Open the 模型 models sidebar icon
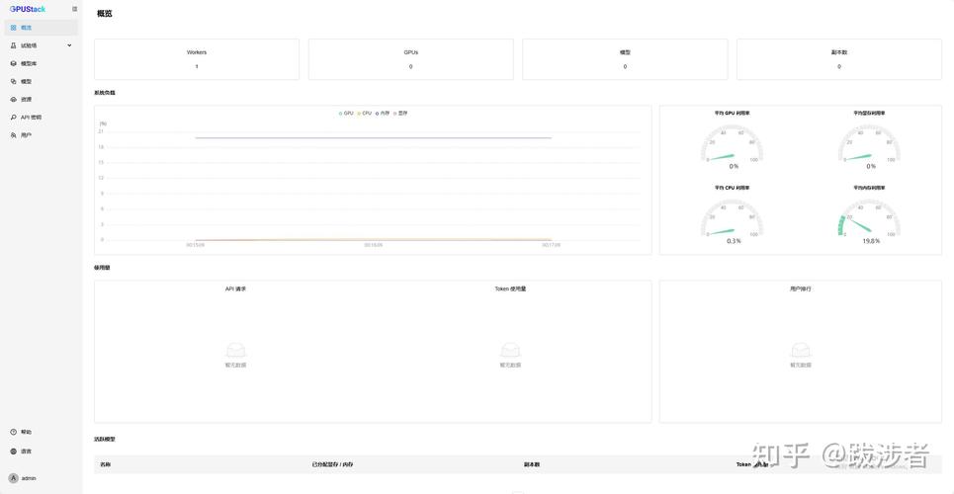 (13, 81)
